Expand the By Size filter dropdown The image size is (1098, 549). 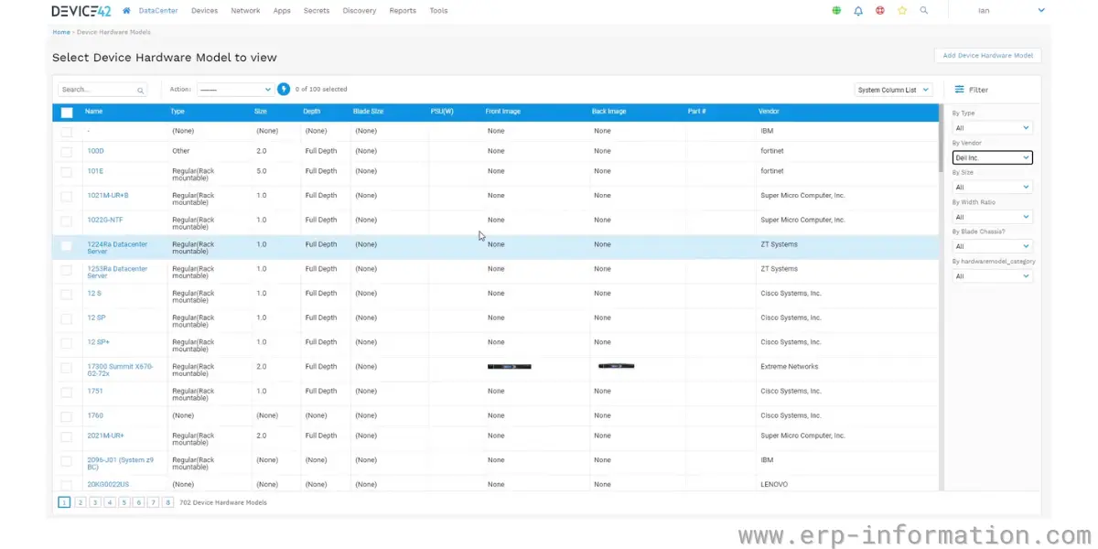992,187
